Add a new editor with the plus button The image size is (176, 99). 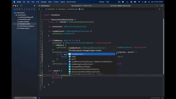coord(157,6)
